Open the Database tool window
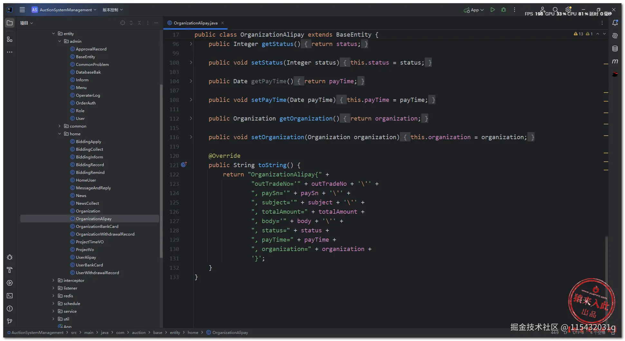The width and height of the screenshot is (625, 341). click(615, 49)
